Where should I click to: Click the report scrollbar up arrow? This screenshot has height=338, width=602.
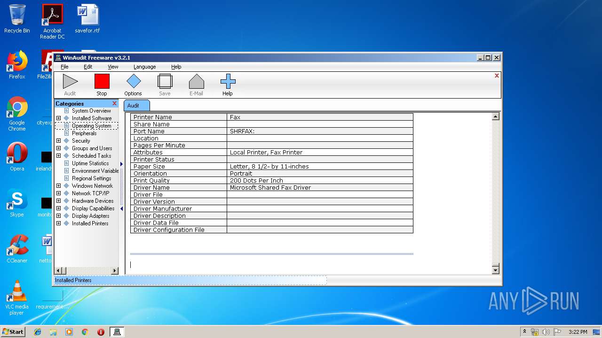click(x=495, y=116)
